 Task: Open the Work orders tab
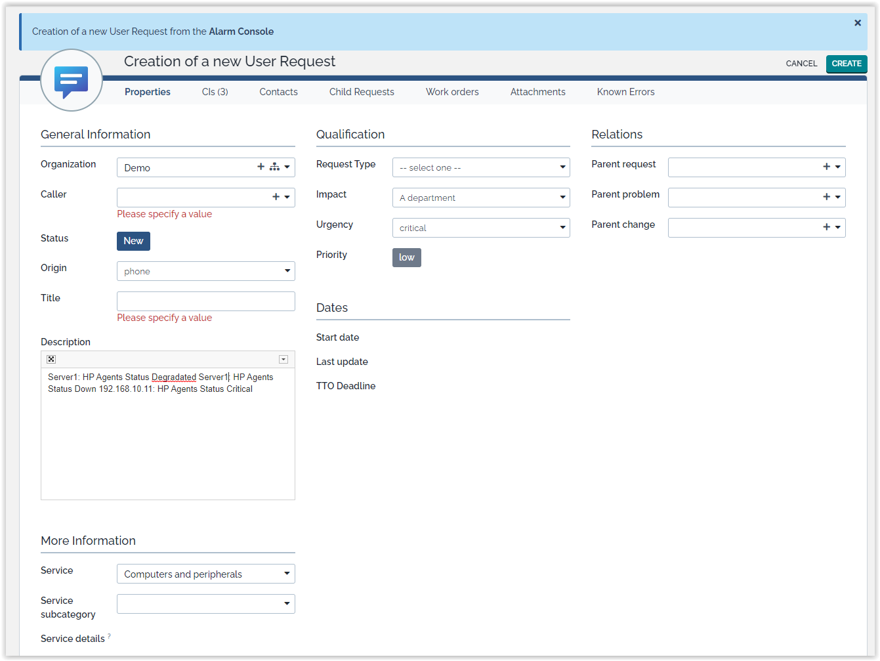[452, 92]
